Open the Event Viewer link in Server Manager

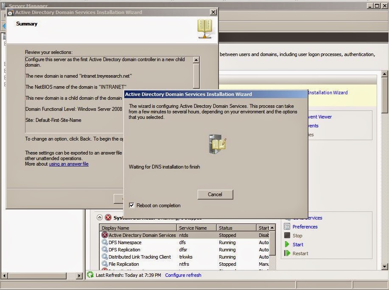click(x=320, y=117)
